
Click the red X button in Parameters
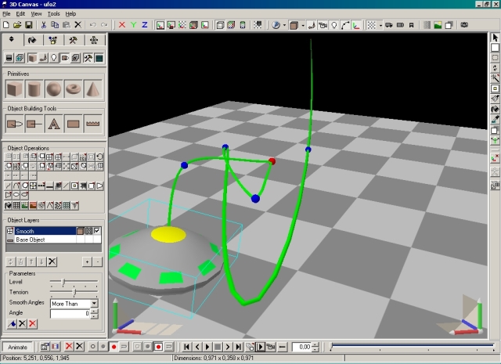pos(32,324)
